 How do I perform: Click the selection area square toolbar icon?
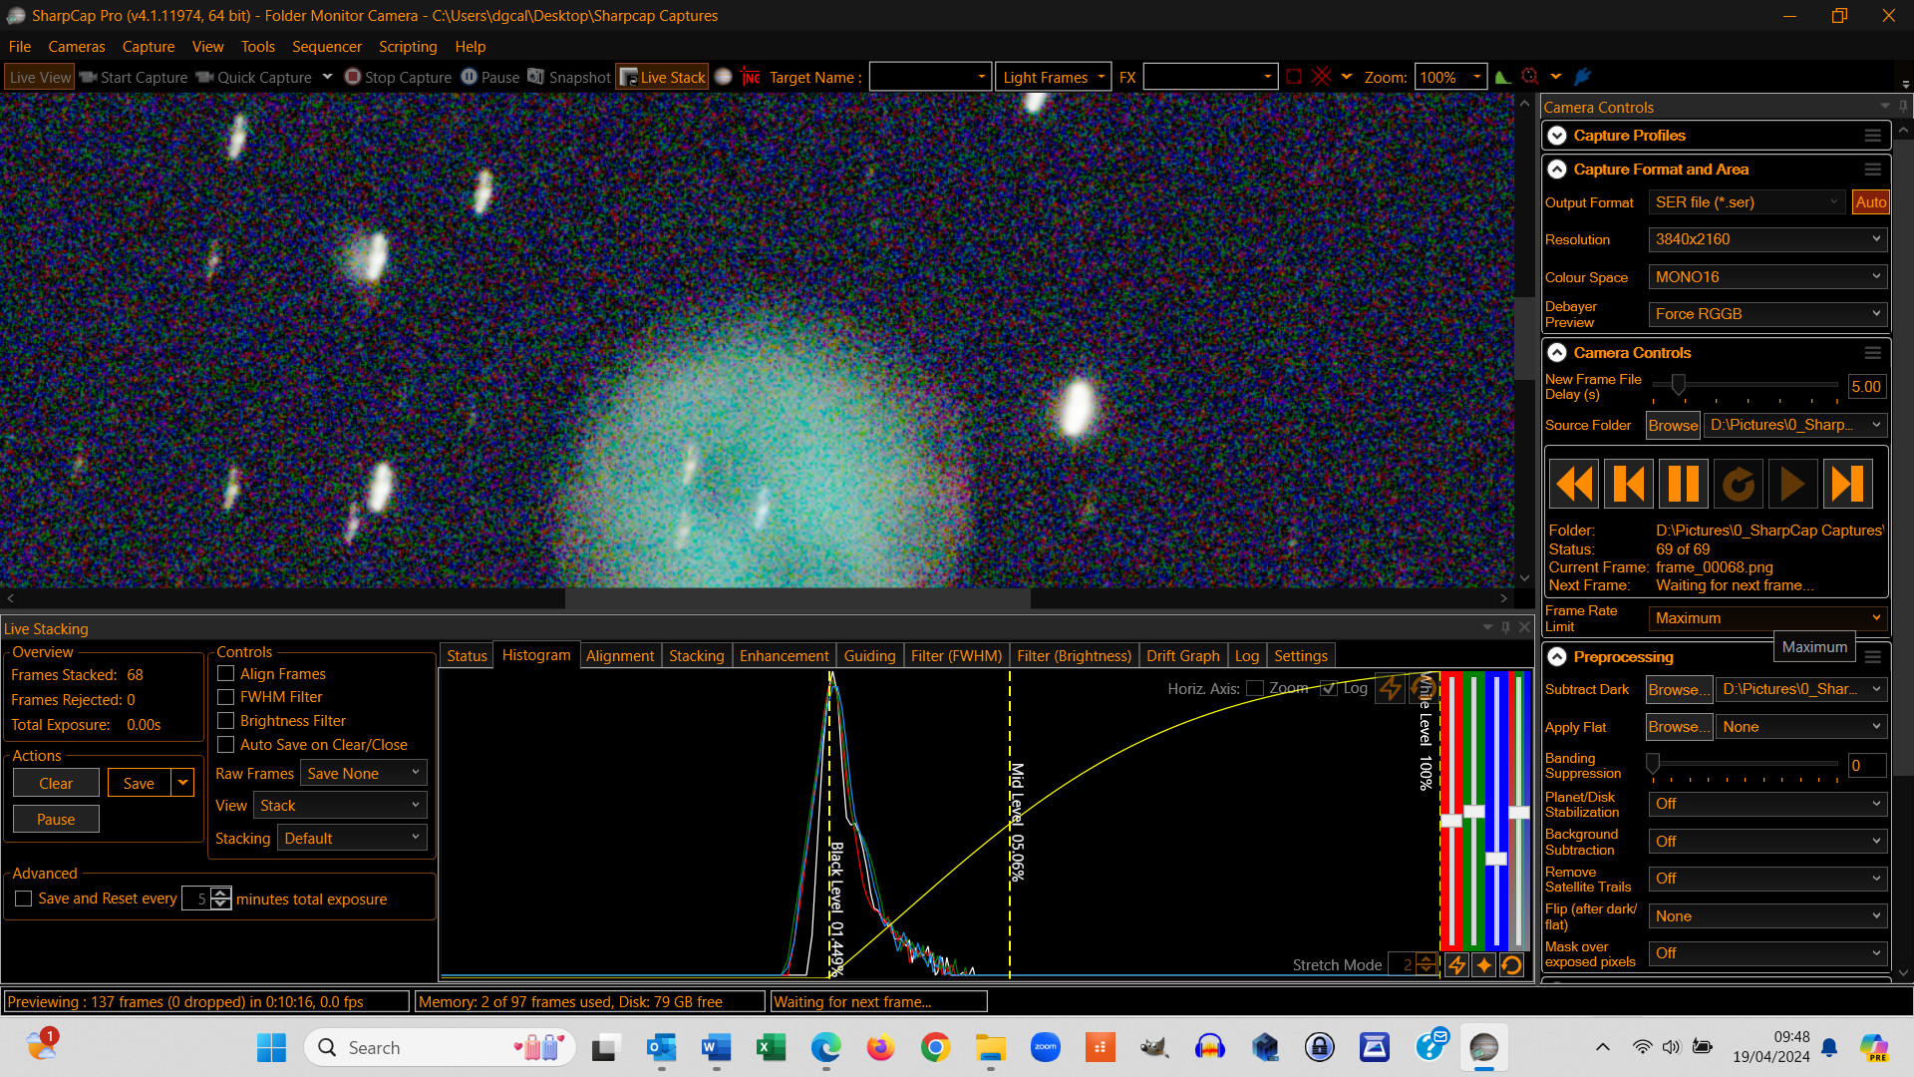coord(1294,77)
